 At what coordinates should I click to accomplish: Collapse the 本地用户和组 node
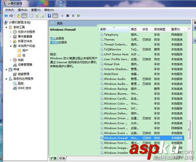[11, 46]
